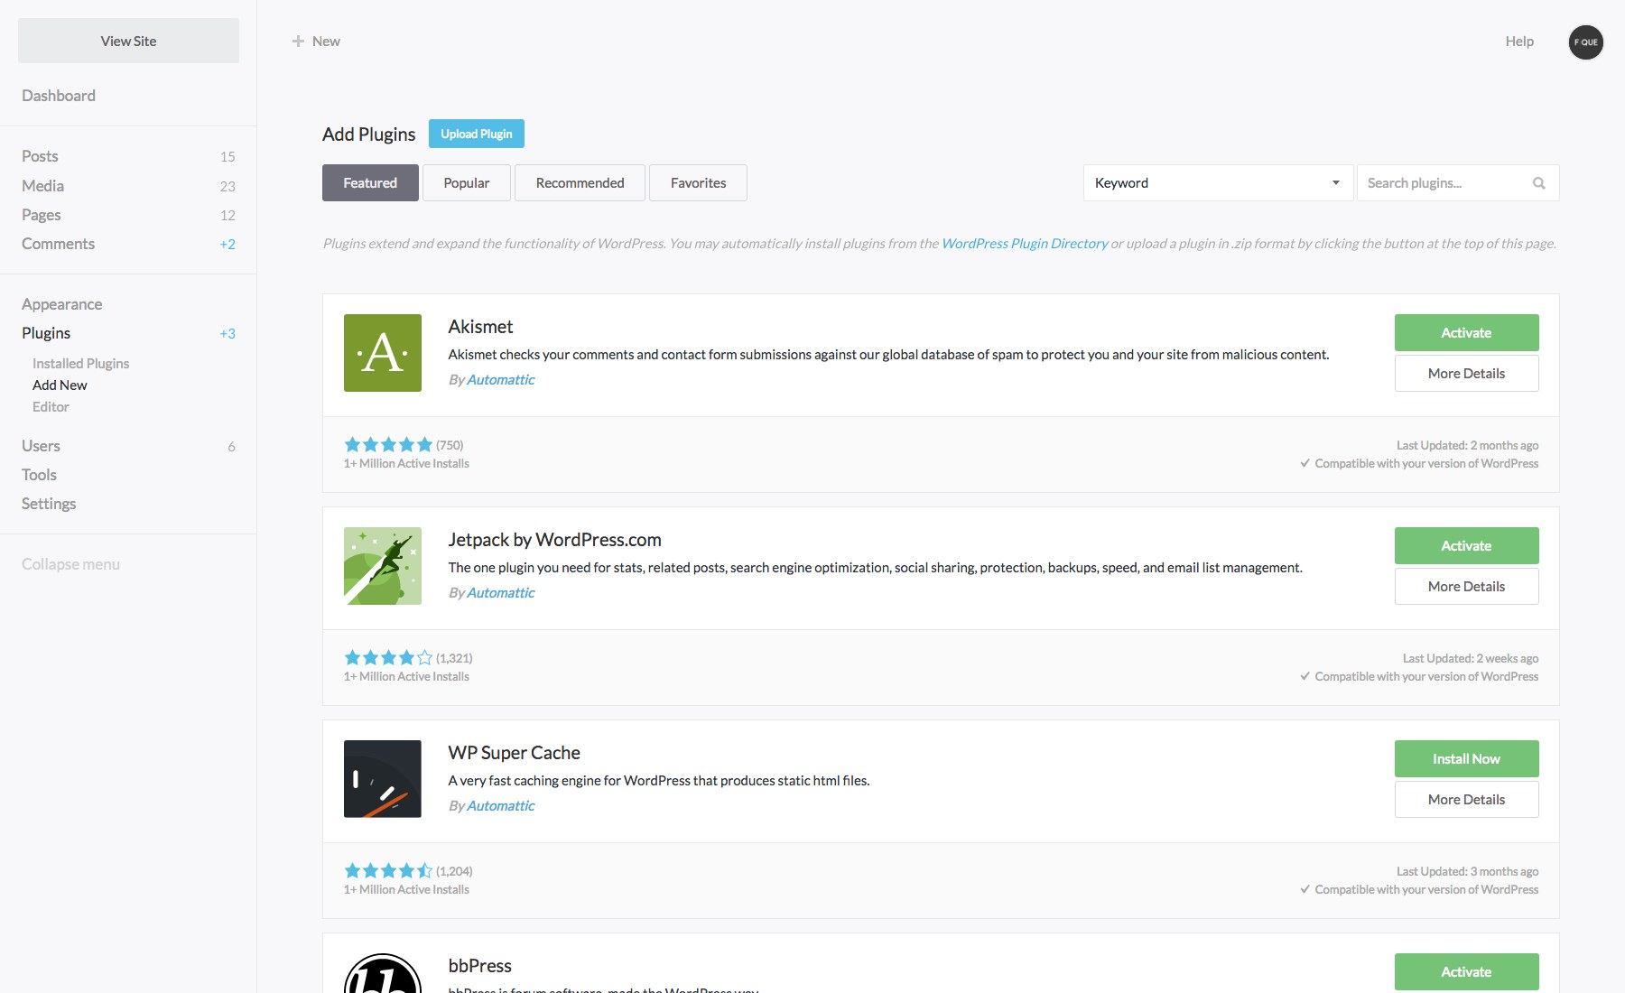The height and width of the screenshot is (993, 1625).
Task: Activate the Jetpack plugin
Action: point(1466,545)
